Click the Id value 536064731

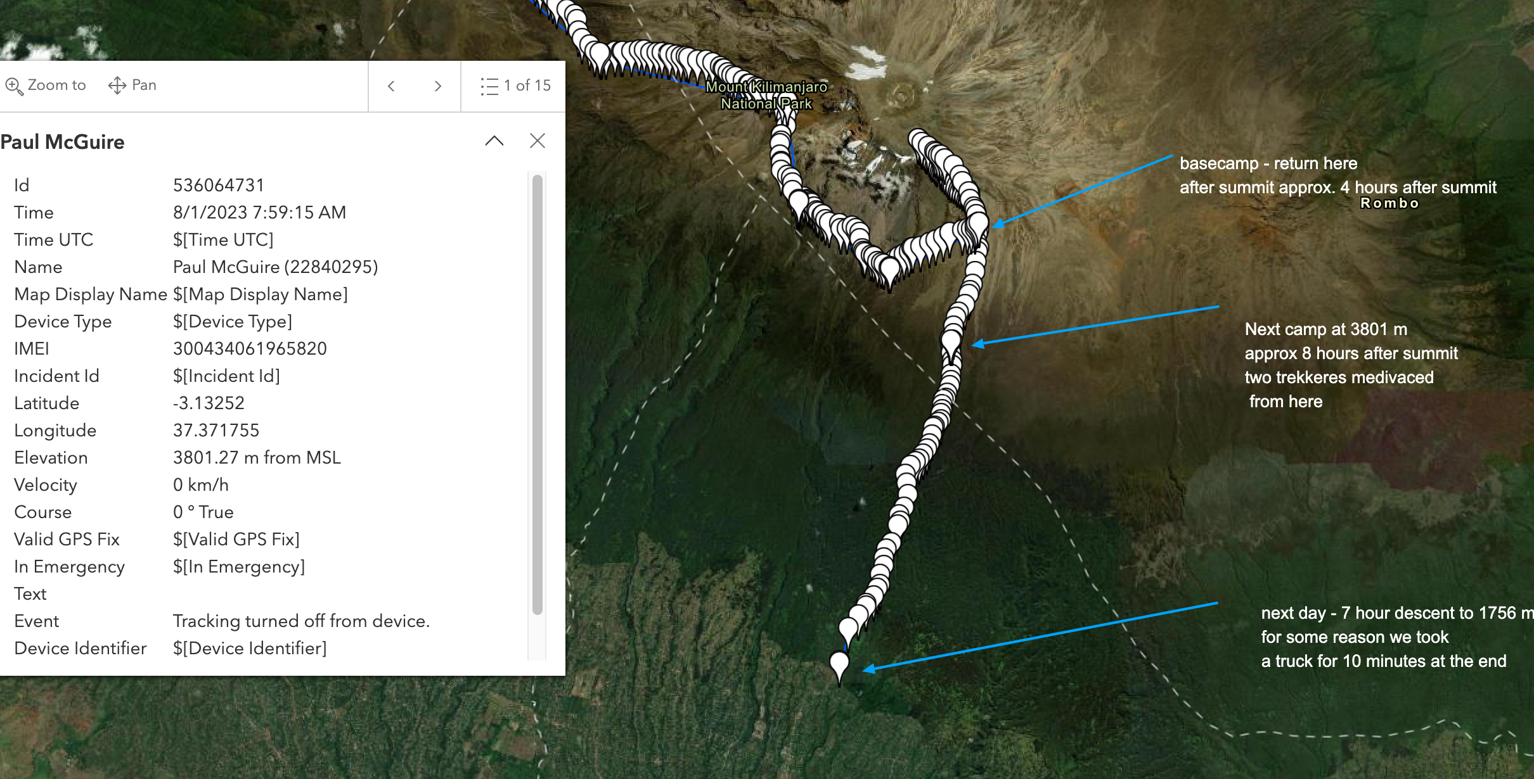coord(219,185)
